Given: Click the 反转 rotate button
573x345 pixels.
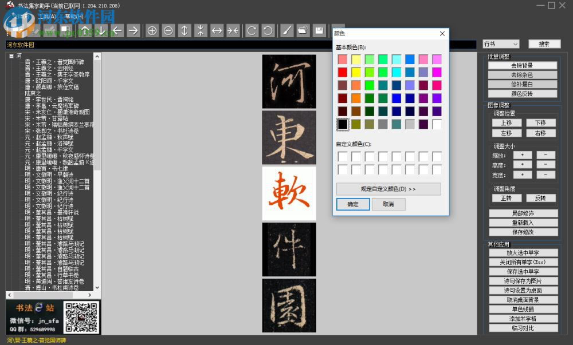Looking at the screenshot, I should 541,198.
